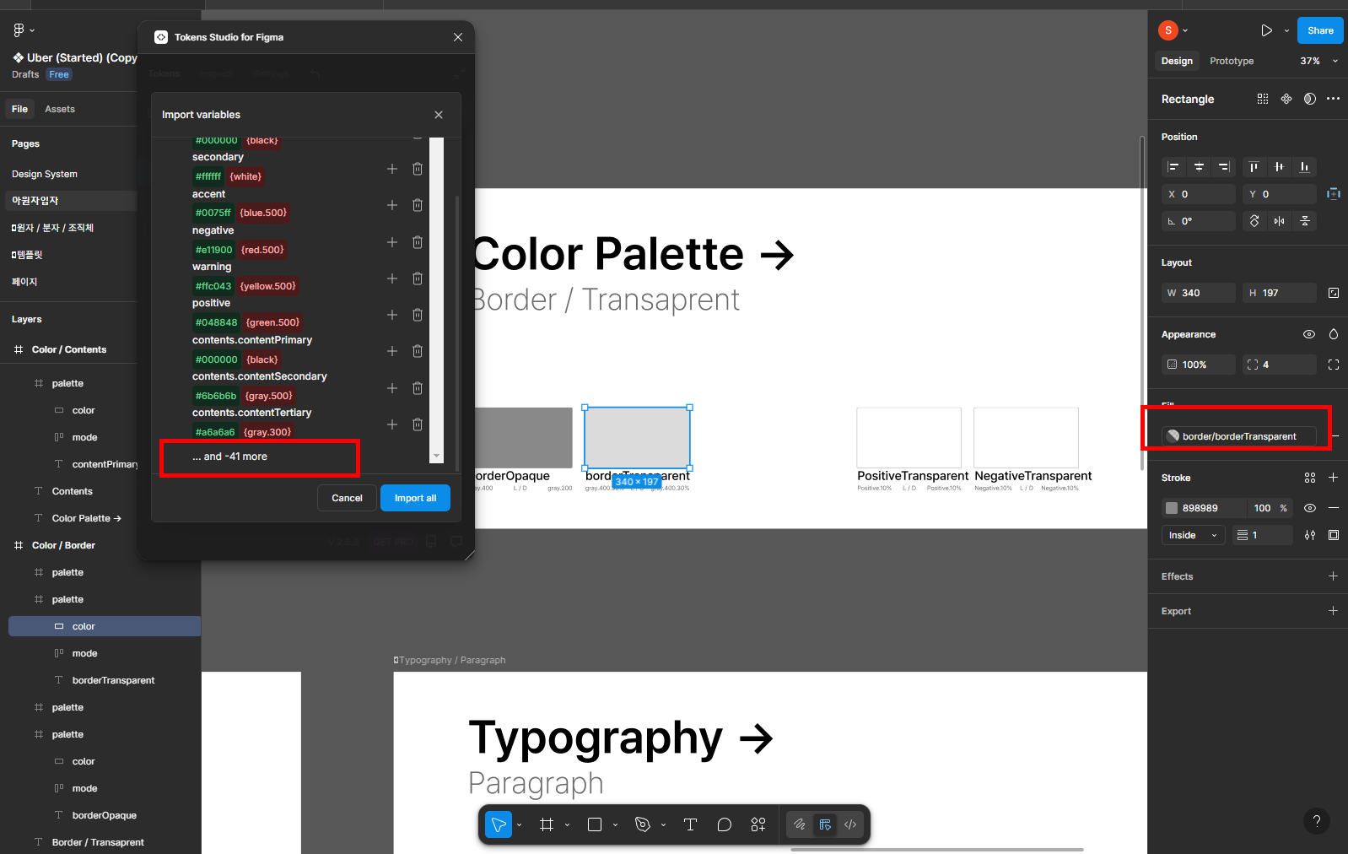The width and height of the screenshot is (1348, 854).
Task: Select the Text tool
Action: tap(690, 824)
